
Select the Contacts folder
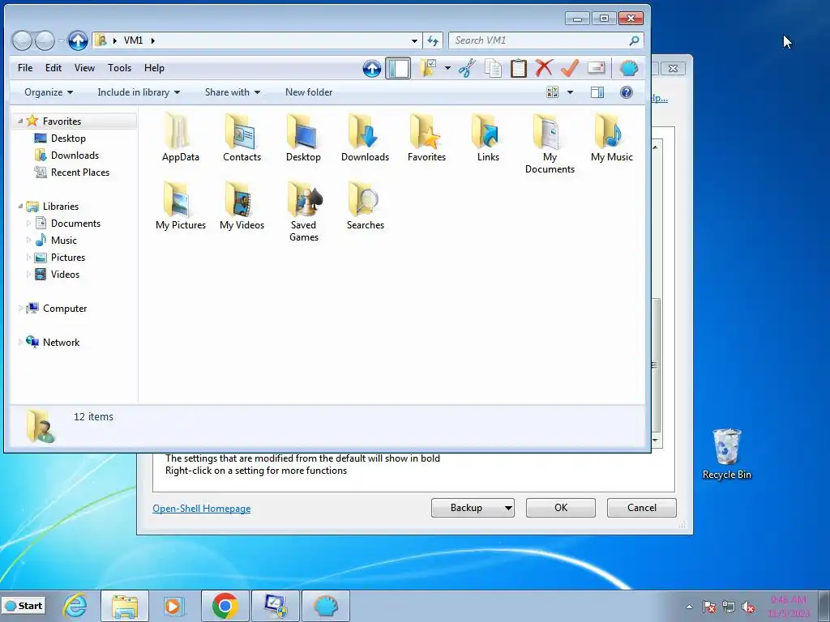click(x=242, y=137)
